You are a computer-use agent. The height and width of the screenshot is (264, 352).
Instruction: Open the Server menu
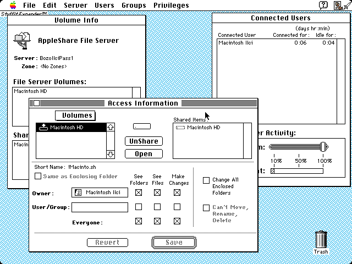75,5
